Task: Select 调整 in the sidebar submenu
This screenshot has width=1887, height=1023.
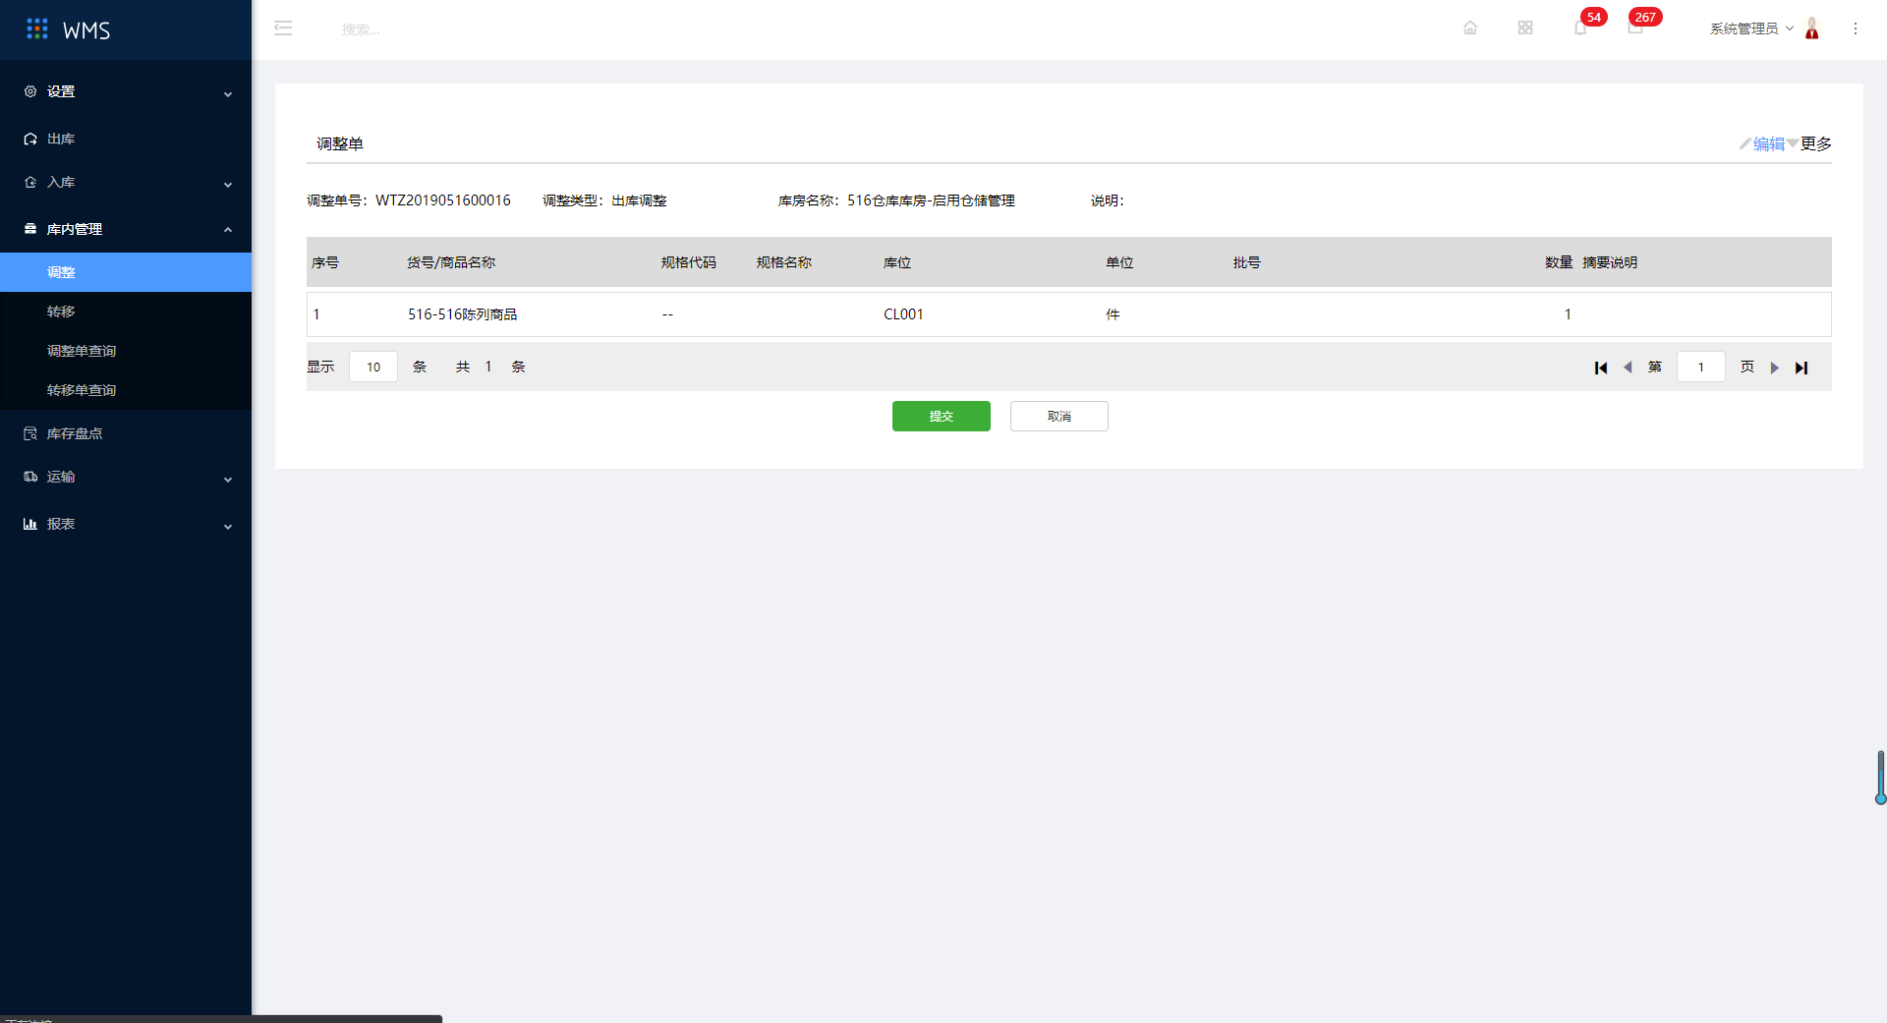Action: click(x=126, y=272)
